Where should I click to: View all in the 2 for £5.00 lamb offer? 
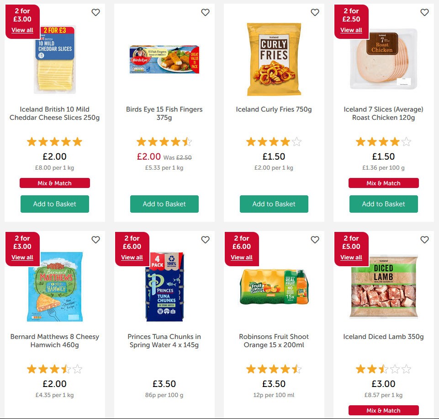point(351,258)
